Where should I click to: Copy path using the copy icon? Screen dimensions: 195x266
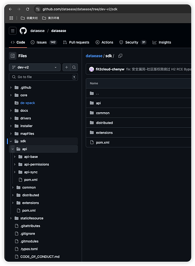pyautogui.click(x=120, y=56)
